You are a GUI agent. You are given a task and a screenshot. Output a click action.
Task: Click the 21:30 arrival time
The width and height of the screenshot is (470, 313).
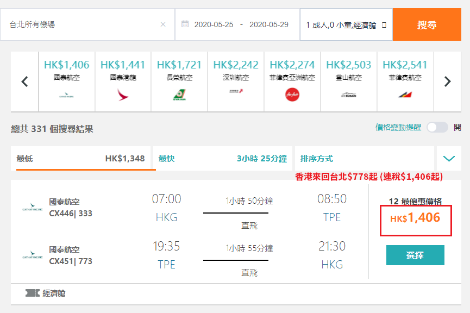(332, 246)
